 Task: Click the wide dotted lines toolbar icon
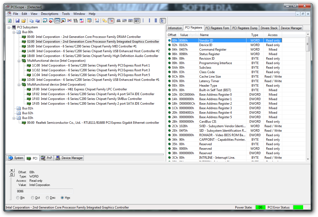(x=156, y=20)
